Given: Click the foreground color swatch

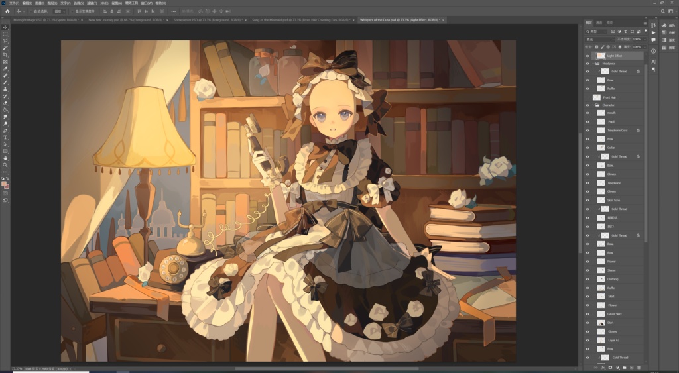Looking at the screenshot, I should [x=4, y=184].
